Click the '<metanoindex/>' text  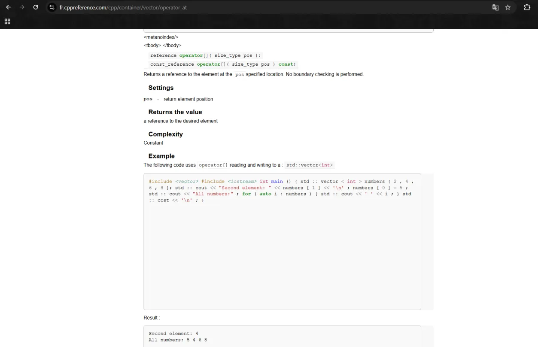click(x=161, y=37)
